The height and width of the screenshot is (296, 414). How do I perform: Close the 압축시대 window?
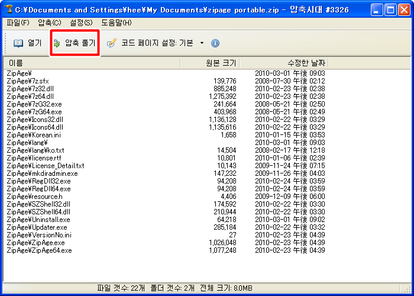click(404, 10)
